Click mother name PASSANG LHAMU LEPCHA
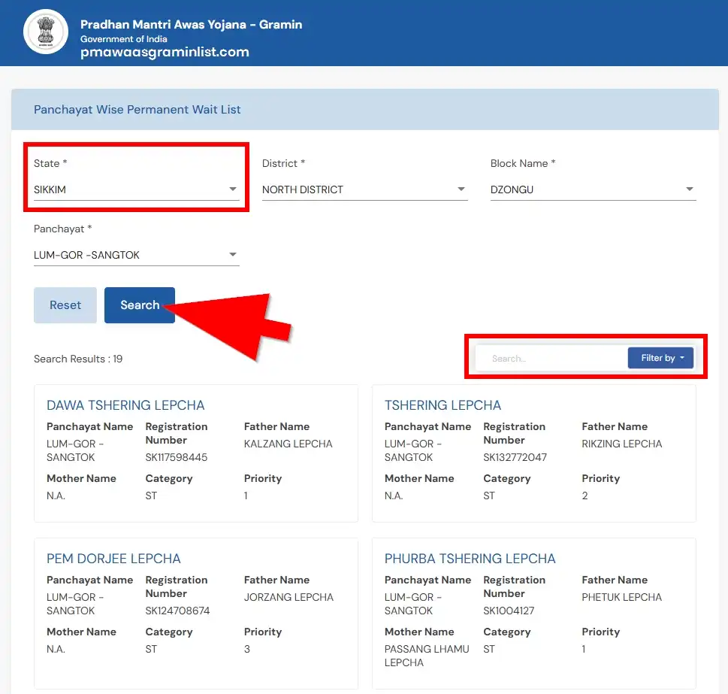 427,656
